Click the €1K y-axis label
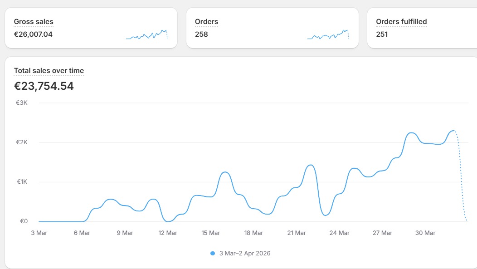Viewport: 477px width, 269px height. pos(22,181)
